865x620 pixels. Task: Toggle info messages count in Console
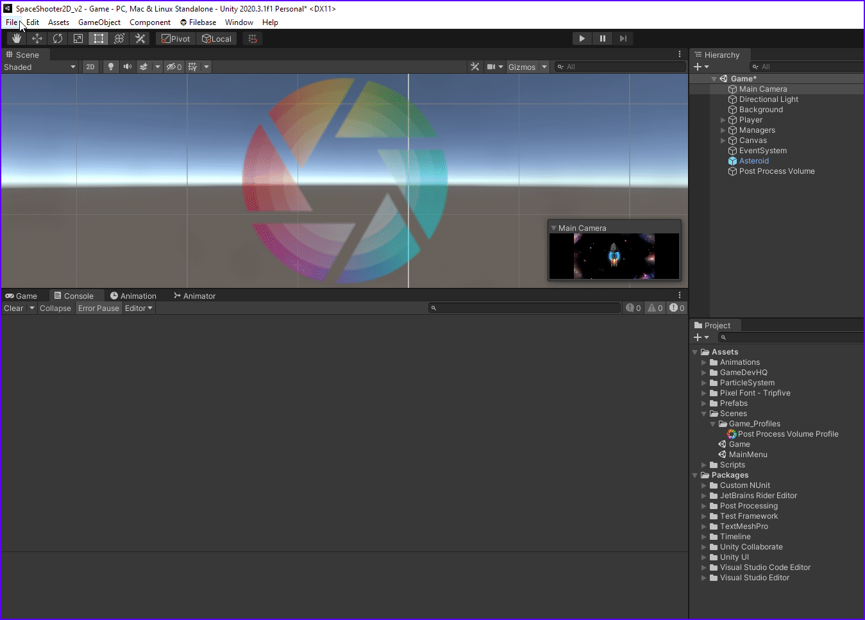coord(634,308)
